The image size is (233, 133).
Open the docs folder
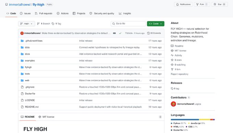(x=27, y=54)
